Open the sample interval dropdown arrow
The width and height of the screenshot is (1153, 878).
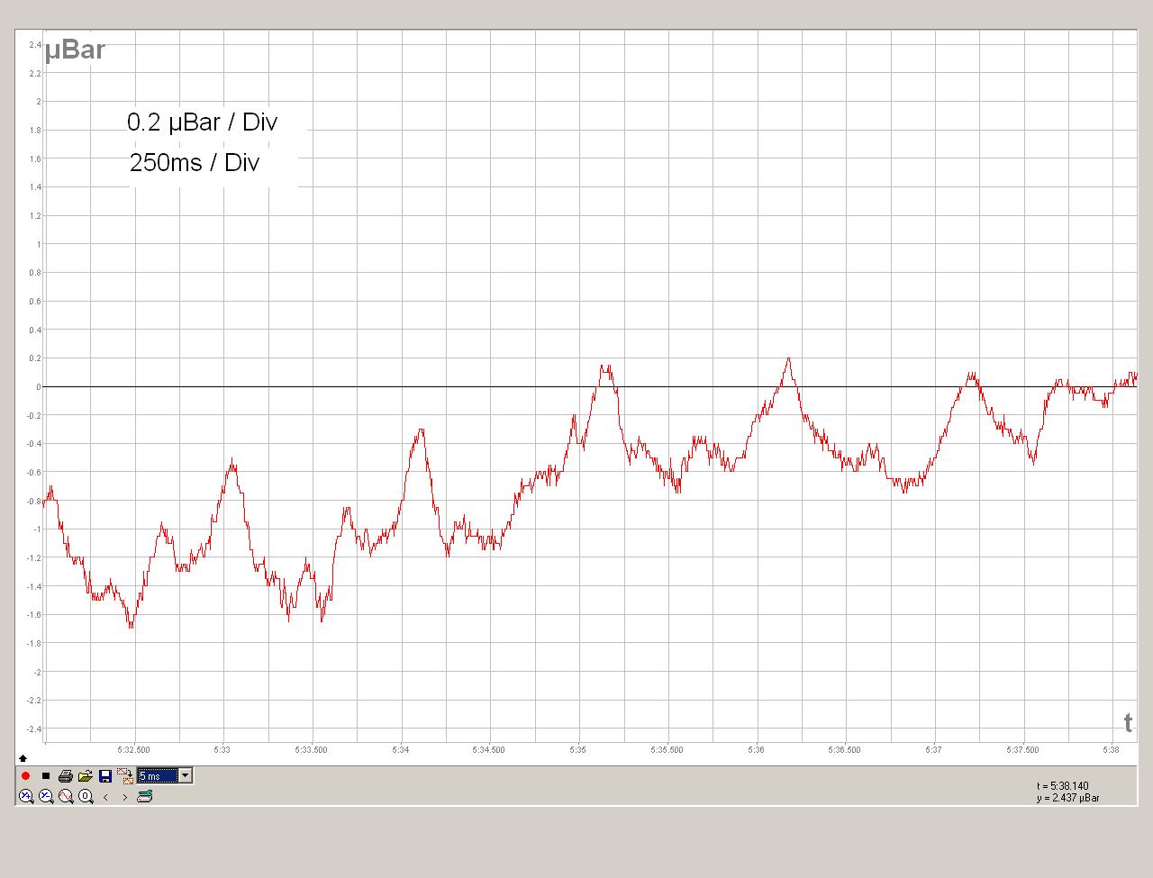click(x=186, y=776)
